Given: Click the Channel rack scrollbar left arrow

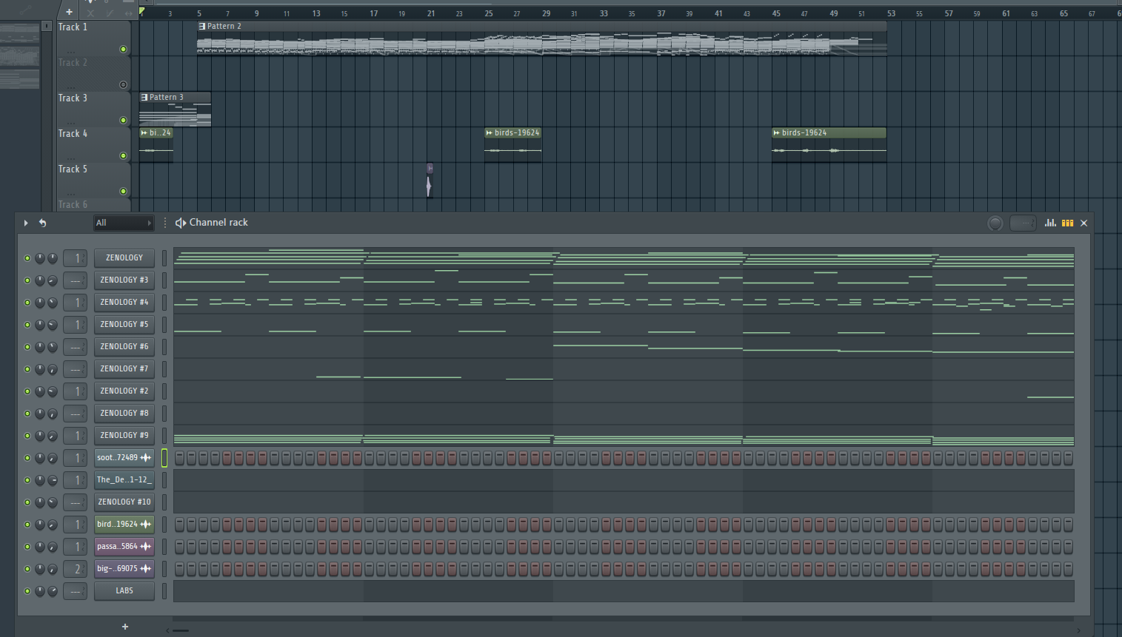Looking at the screenshot, I should tap(167, 630).
